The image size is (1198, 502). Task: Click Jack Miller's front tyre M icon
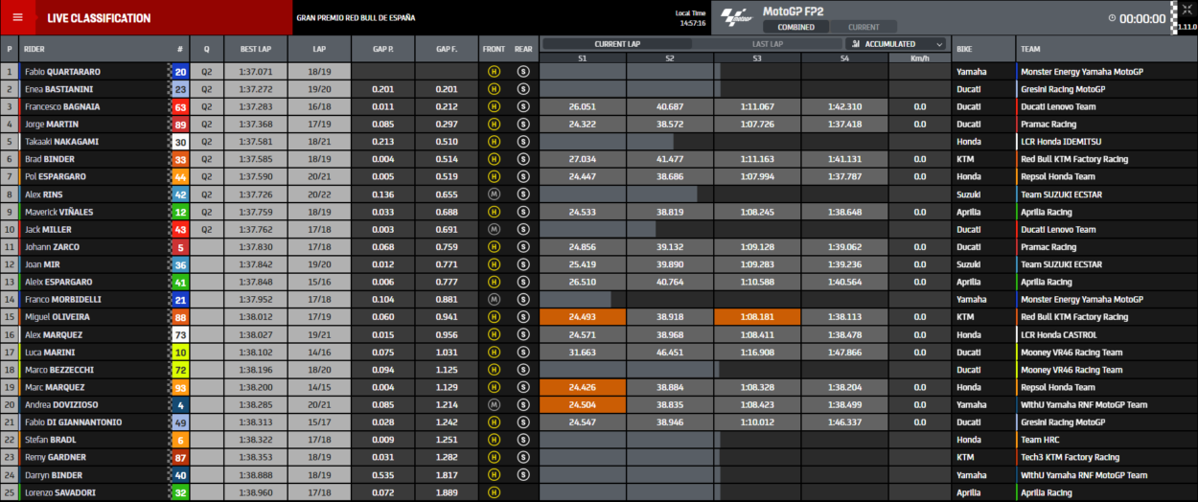(495, 230)
